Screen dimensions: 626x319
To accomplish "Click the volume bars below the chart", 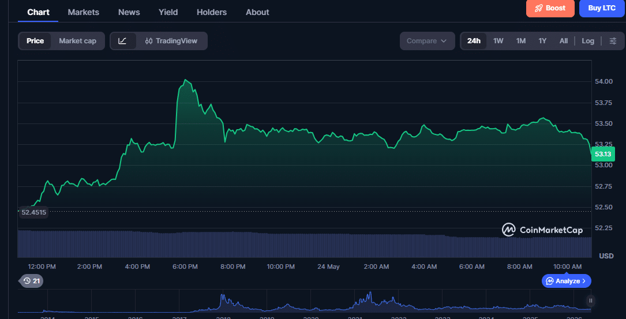I will click(304, 244).
